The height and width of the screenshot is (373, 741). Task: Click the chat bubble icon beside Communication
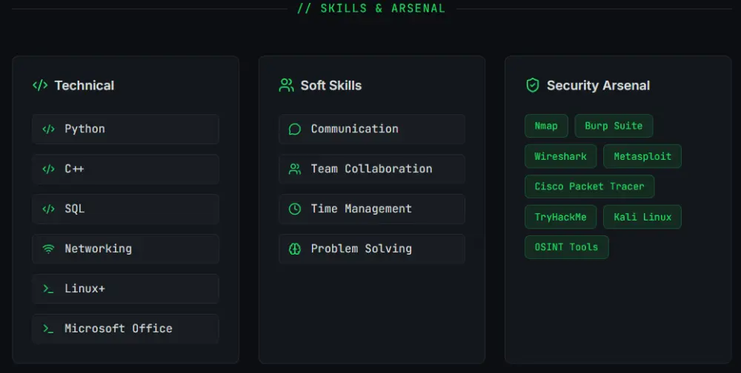point(295,129)
